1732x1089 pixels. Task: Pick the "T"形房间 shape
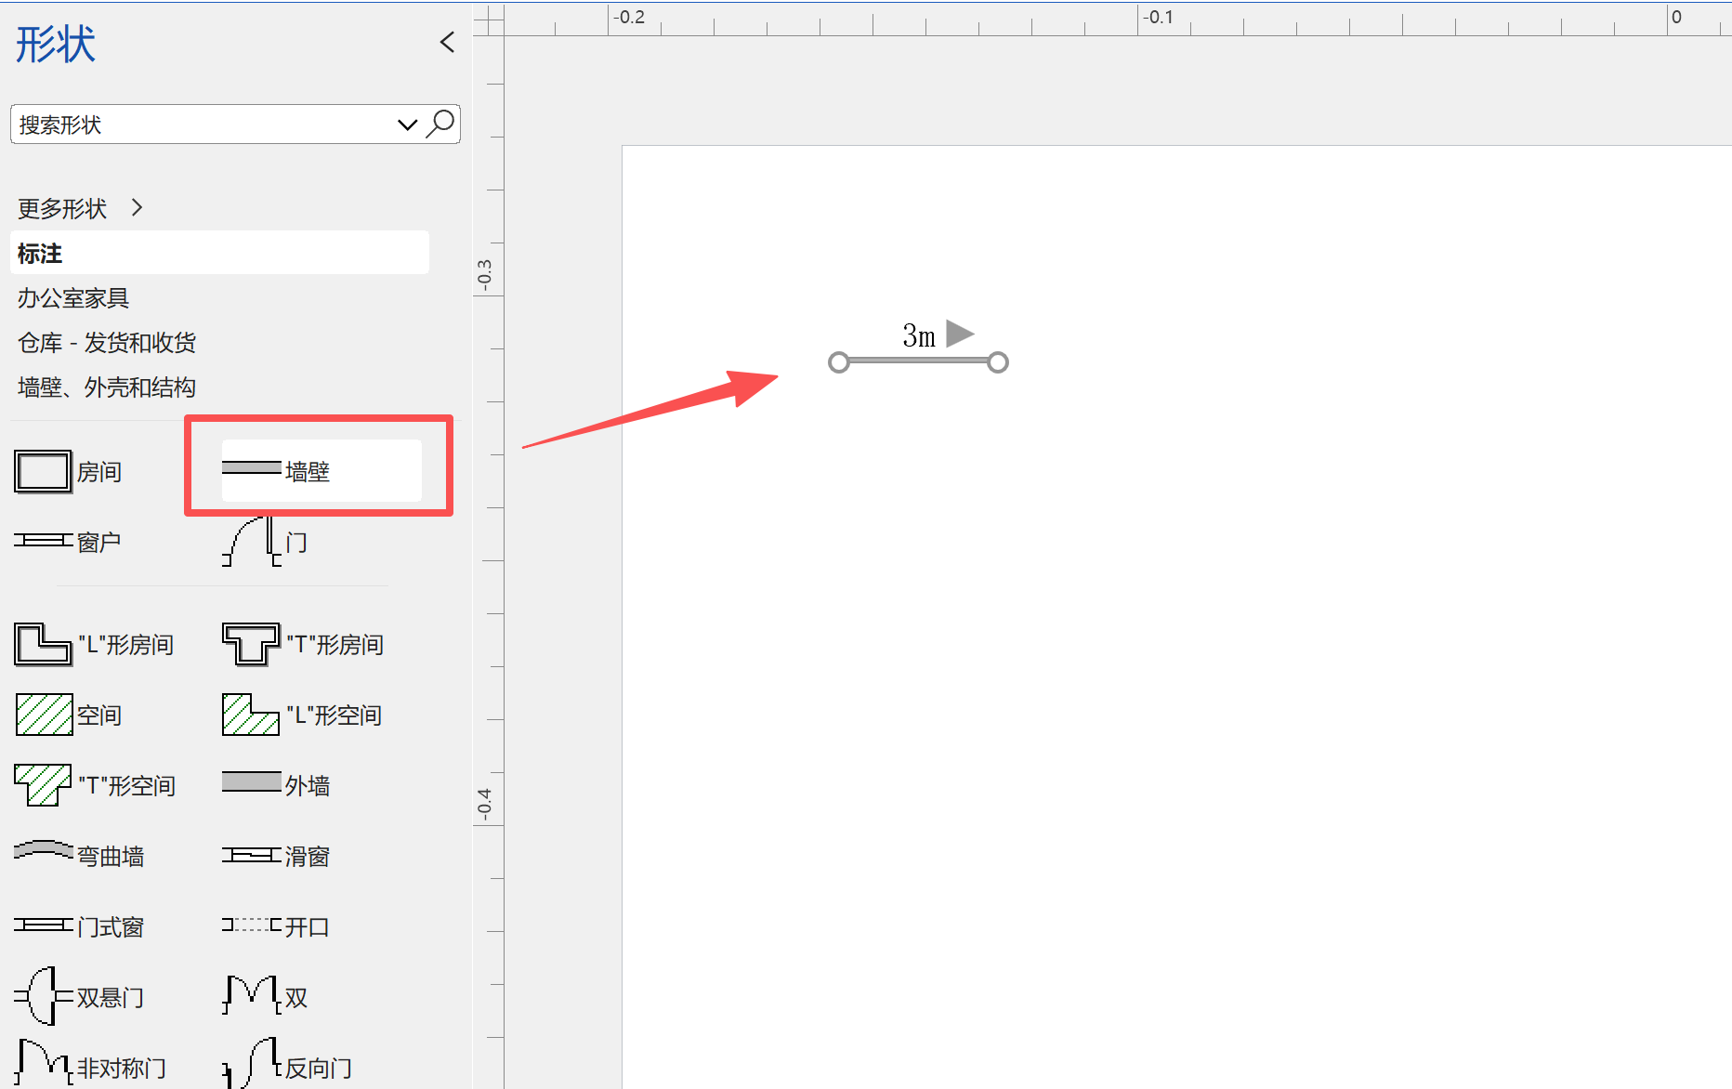coord(303,645)
